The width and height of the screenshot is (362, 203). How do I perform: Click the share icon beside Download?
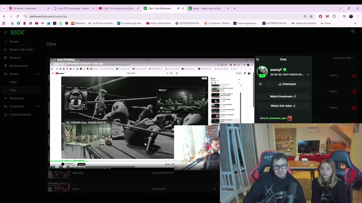click(x=260, y=84)
